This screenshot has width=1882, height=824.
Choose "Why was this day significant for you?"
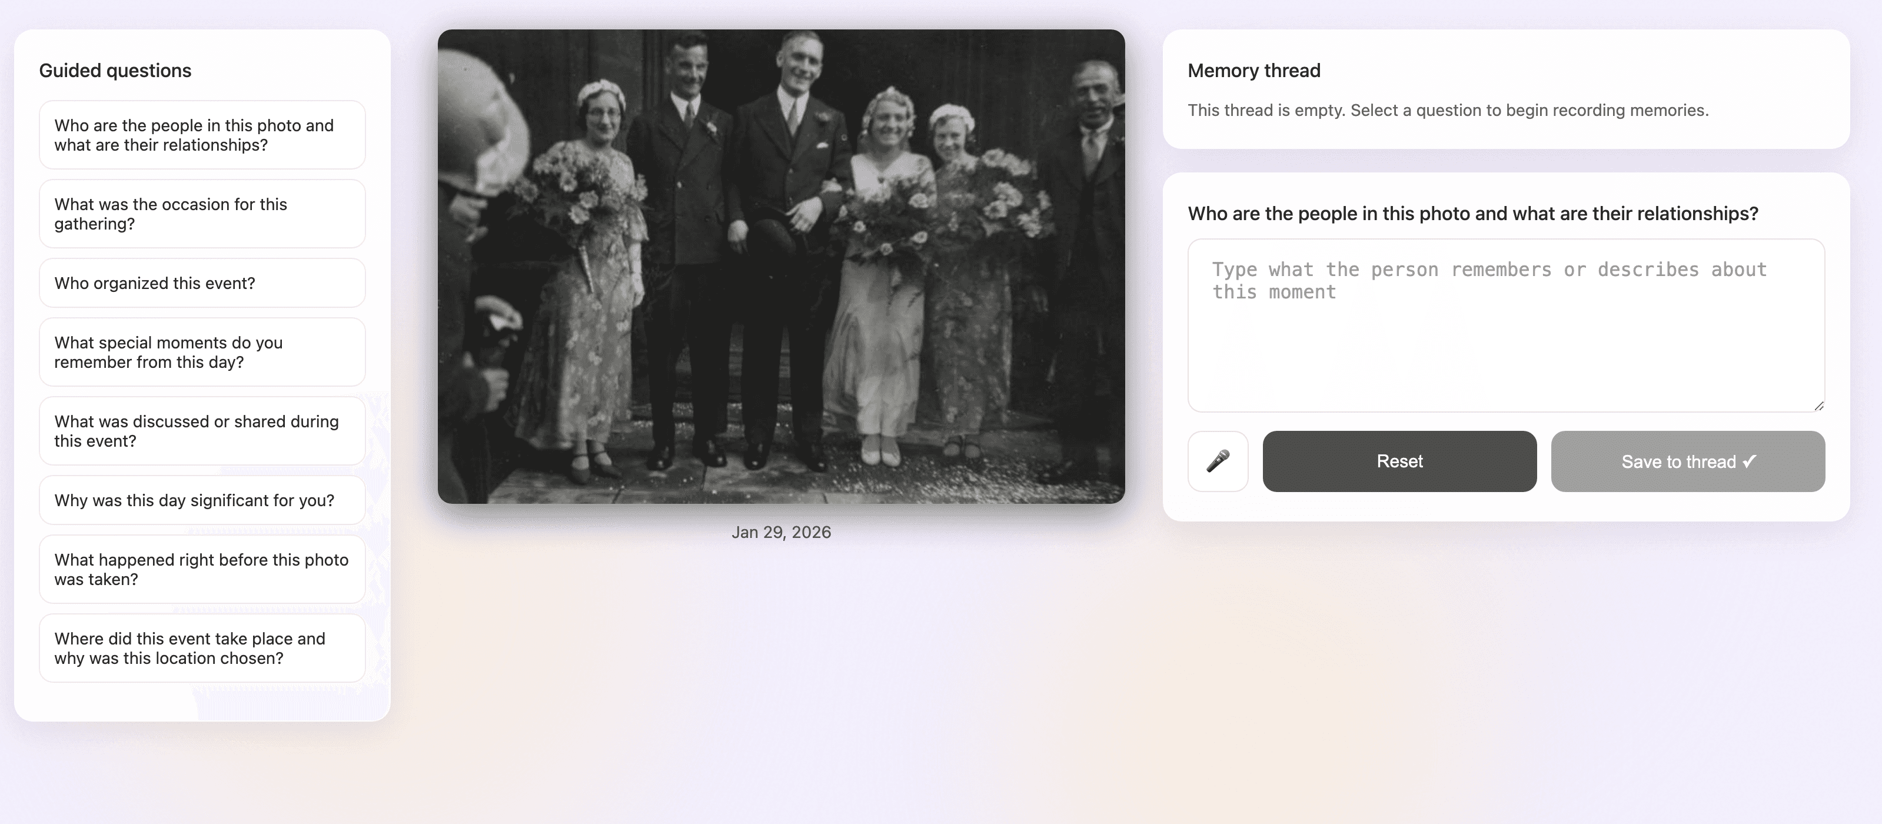tap(202, 500)
